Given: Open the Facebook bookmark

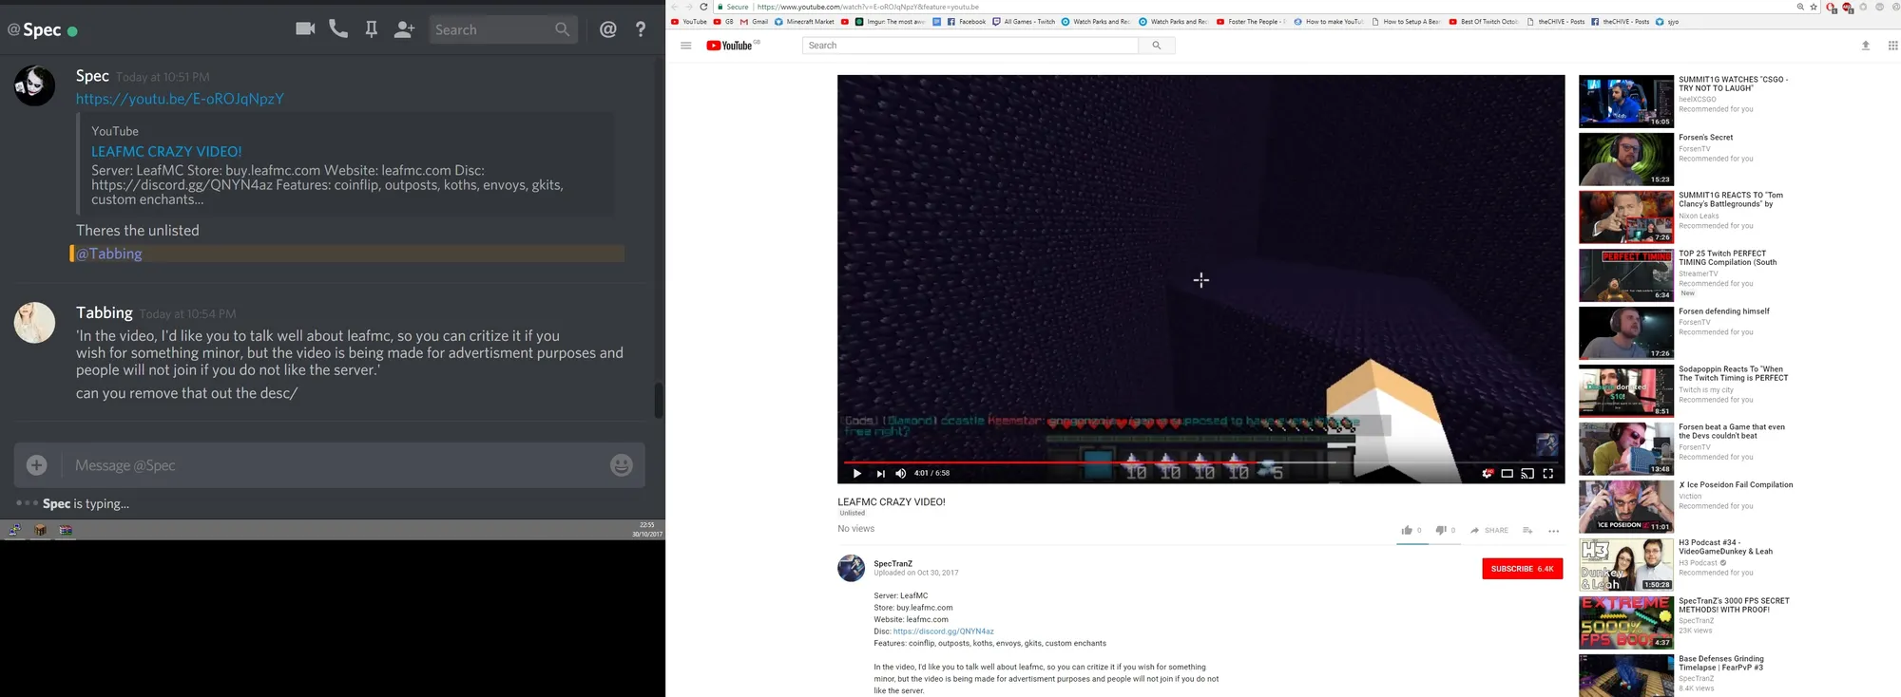Looking at the screenshot, I should (x=966, y=21).
